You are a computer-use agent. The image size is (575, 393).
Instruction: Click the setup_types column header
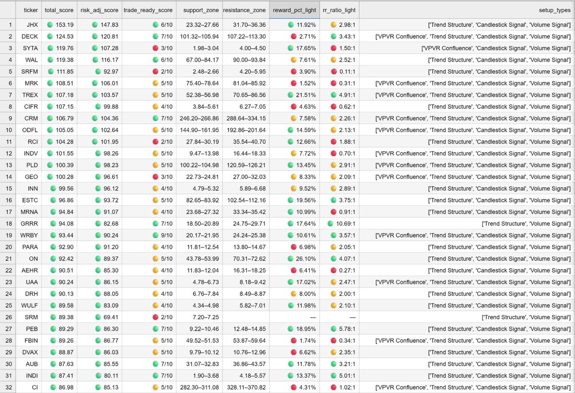click(467, 10)
